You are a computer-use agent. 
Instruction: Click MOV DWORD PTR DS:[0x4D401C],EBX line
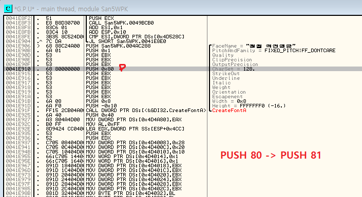coord(134,170)
